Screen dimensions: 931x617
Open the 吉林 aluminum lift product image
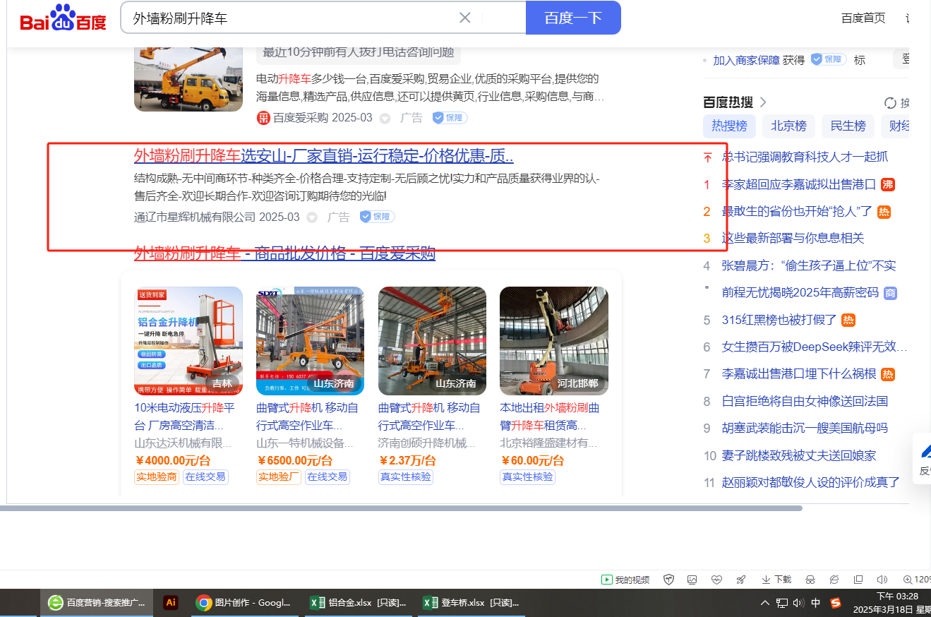point(188,341)
